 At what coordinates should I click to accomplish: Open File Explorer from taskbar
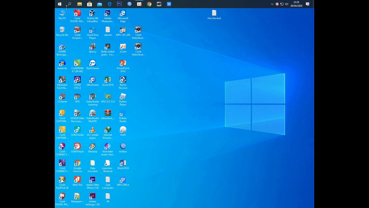tap(80, 4)
